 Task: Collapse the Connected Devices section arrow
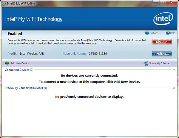coord(174,70)
